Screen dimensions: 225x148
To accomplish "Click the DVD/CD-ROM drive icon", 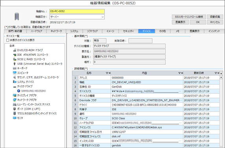I will pyautogui.click(x=15, y=50).
